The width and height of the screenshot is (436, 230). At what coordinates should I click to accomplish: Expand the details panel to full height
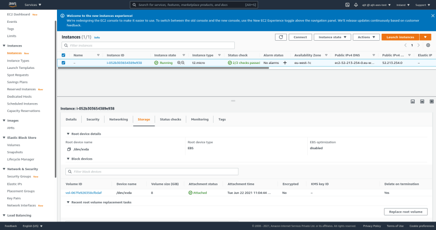point(432,102)
